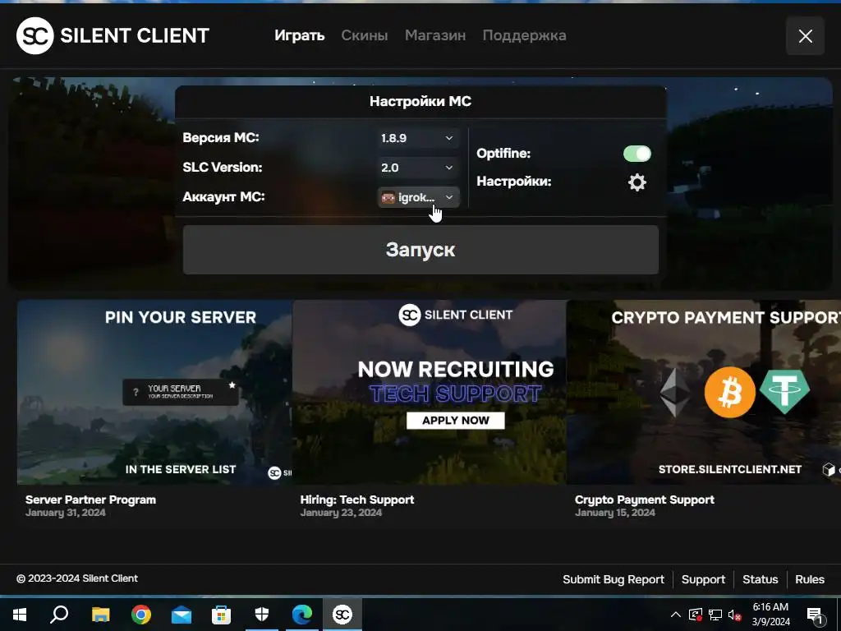Open the Pin Your Server news thumbnail

[154, 392]
